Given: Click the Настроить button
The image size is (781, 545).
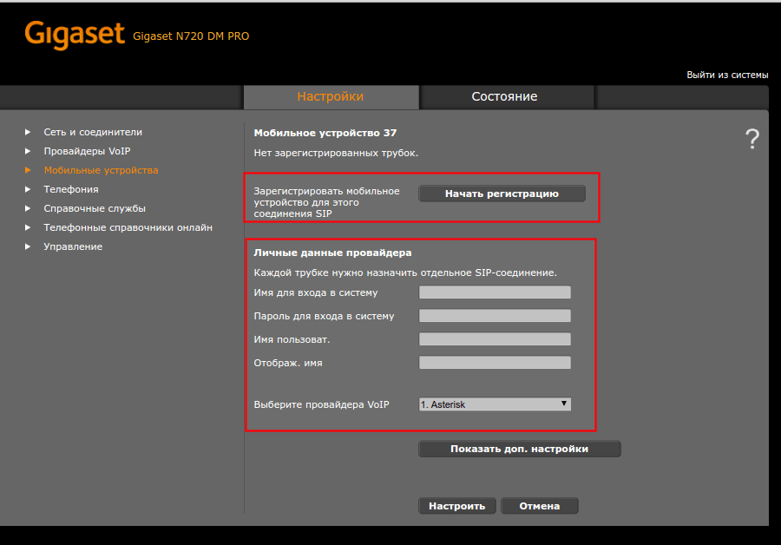Looking at the screenshot, I should 456,506.
